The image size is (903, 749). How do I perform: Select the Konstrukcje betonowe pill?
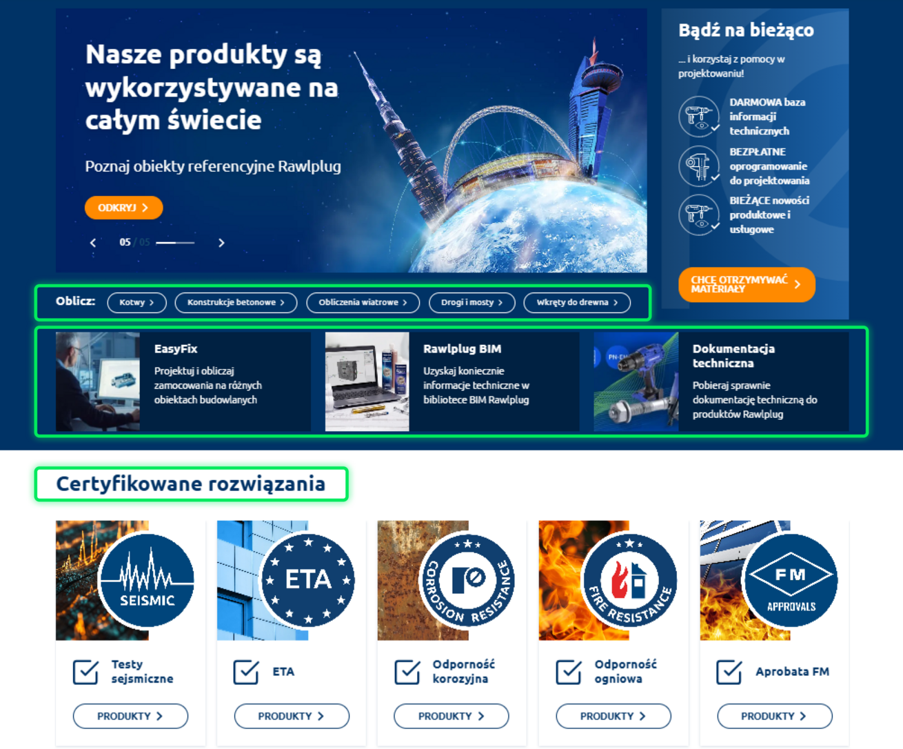(x=236, y=303)
